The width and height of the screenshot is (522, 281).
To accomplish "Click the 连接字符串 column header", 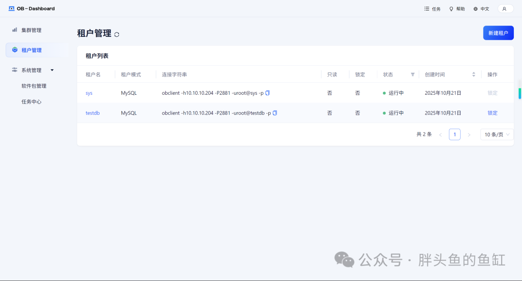I will (x=174, y=74).
